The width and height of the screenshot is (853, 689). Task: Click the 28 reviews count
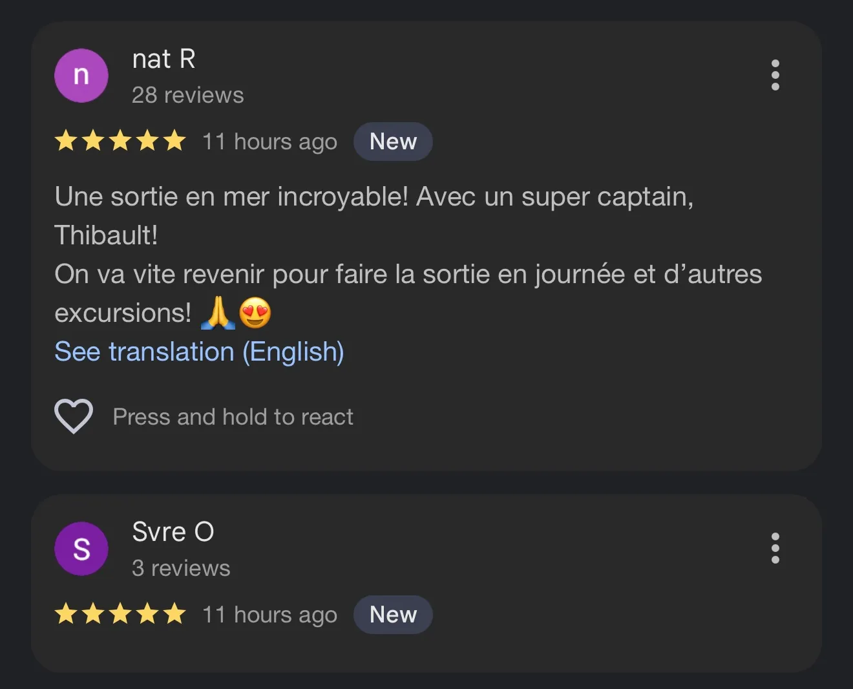187,95
